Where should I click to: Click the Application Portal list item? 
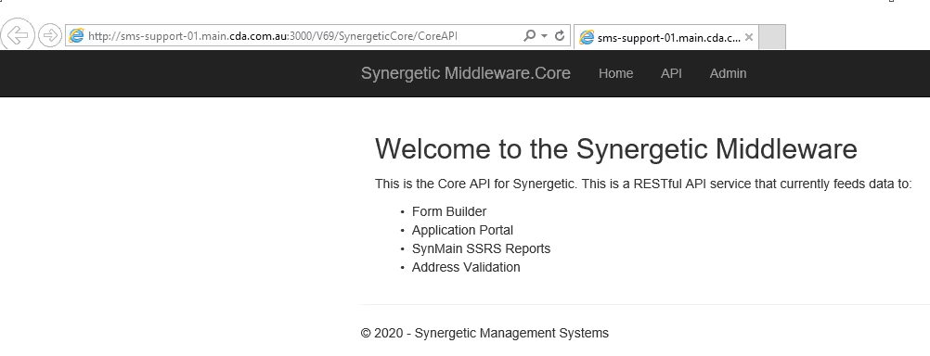tap(462, 230)
